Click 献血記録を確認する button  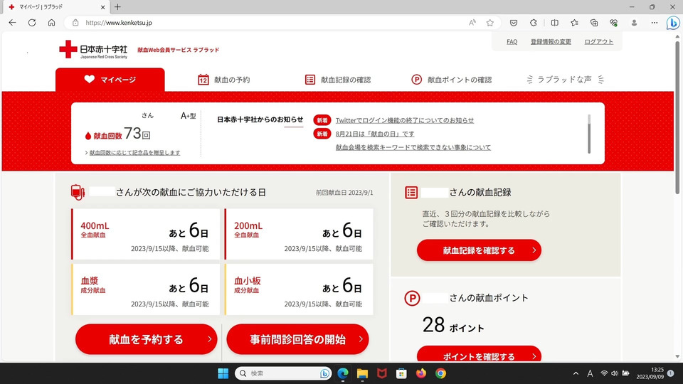pos(479,250)
